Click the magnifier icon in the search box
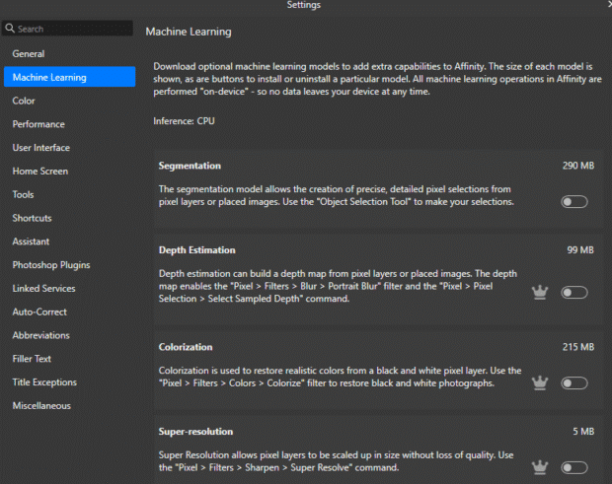Viewport: 612px width, 484px height. 11,30
